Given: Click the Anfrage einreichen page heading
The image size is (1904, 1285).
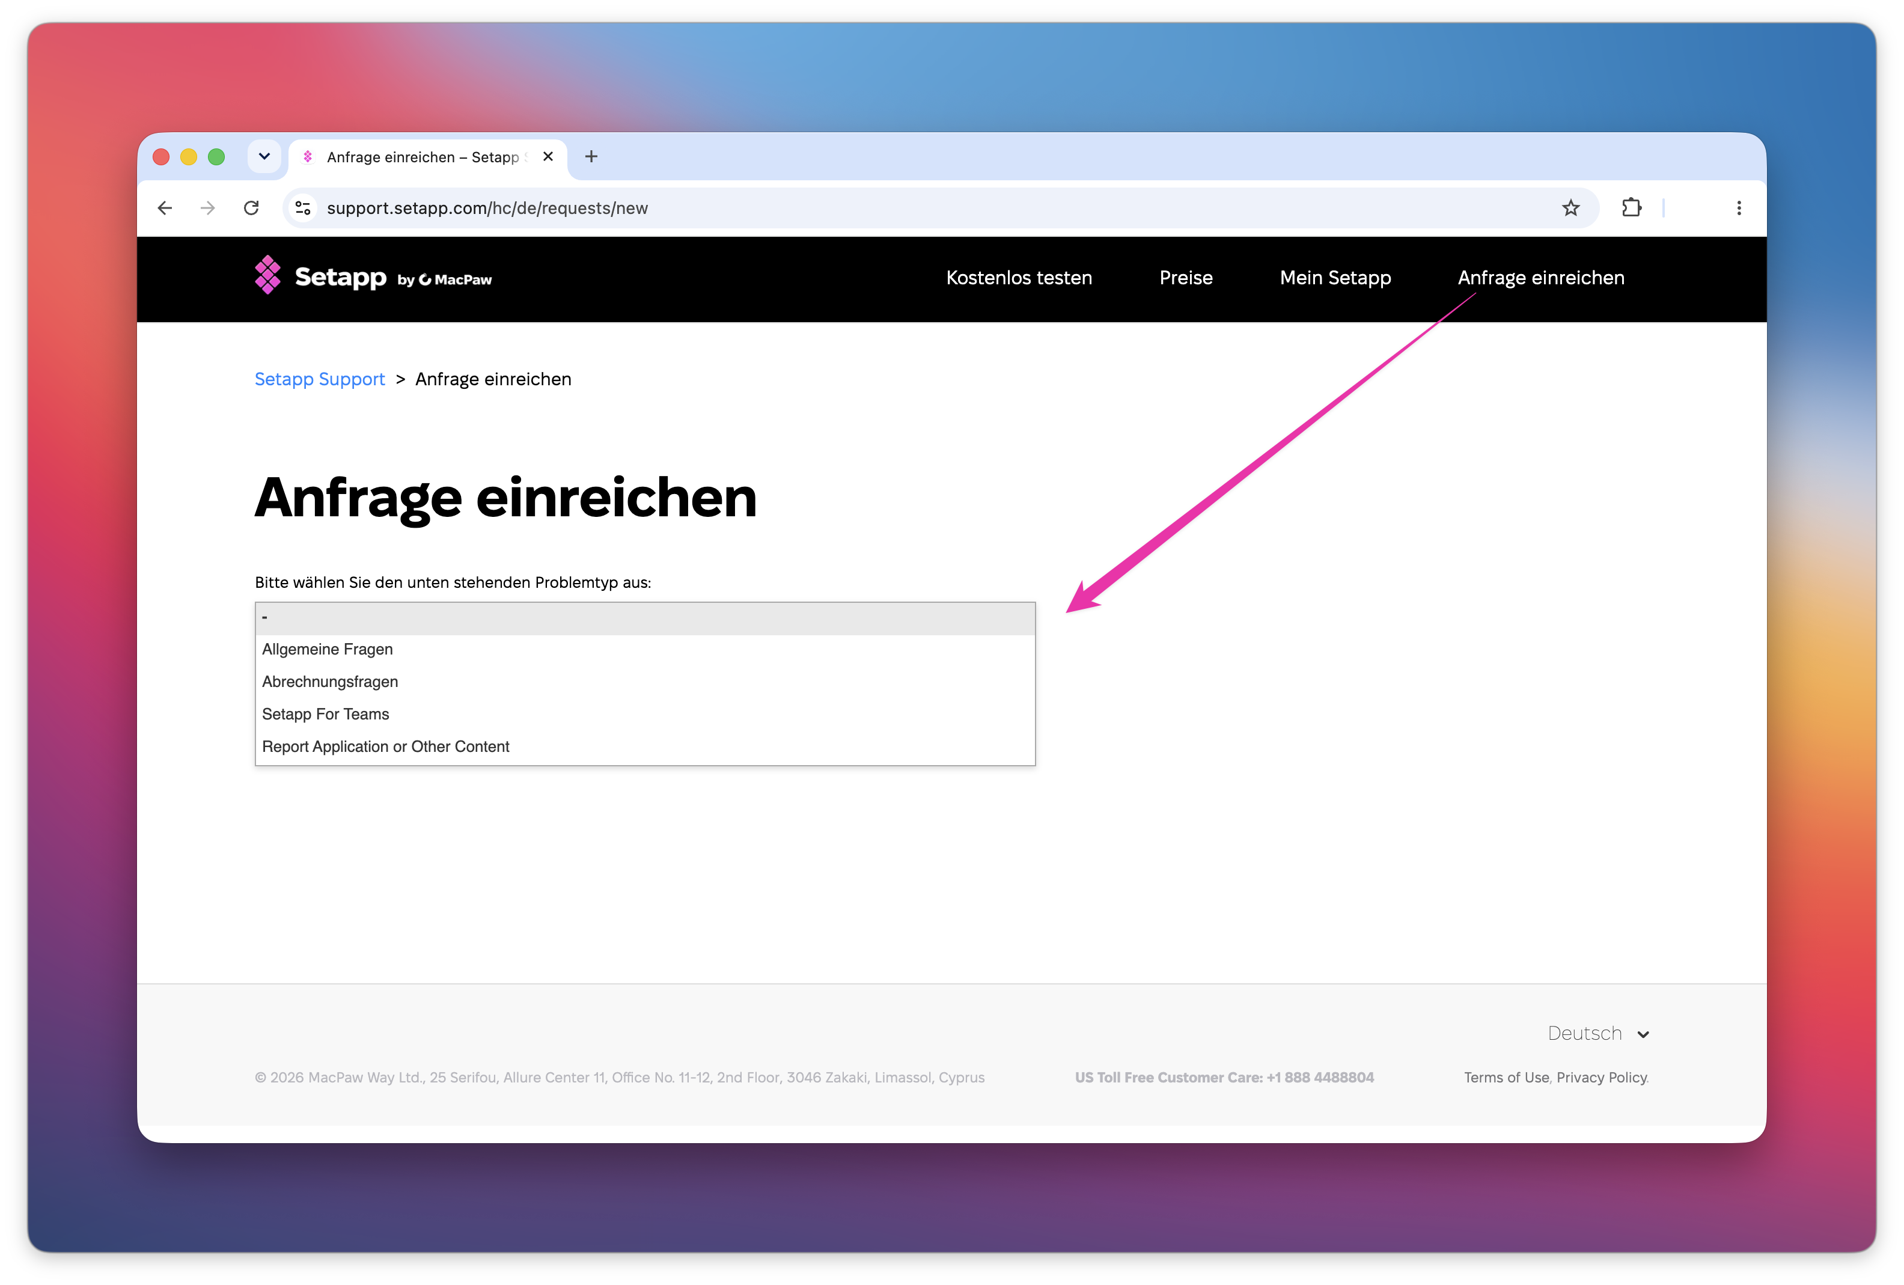Looking at the screenshot, I should coord(505,498).
